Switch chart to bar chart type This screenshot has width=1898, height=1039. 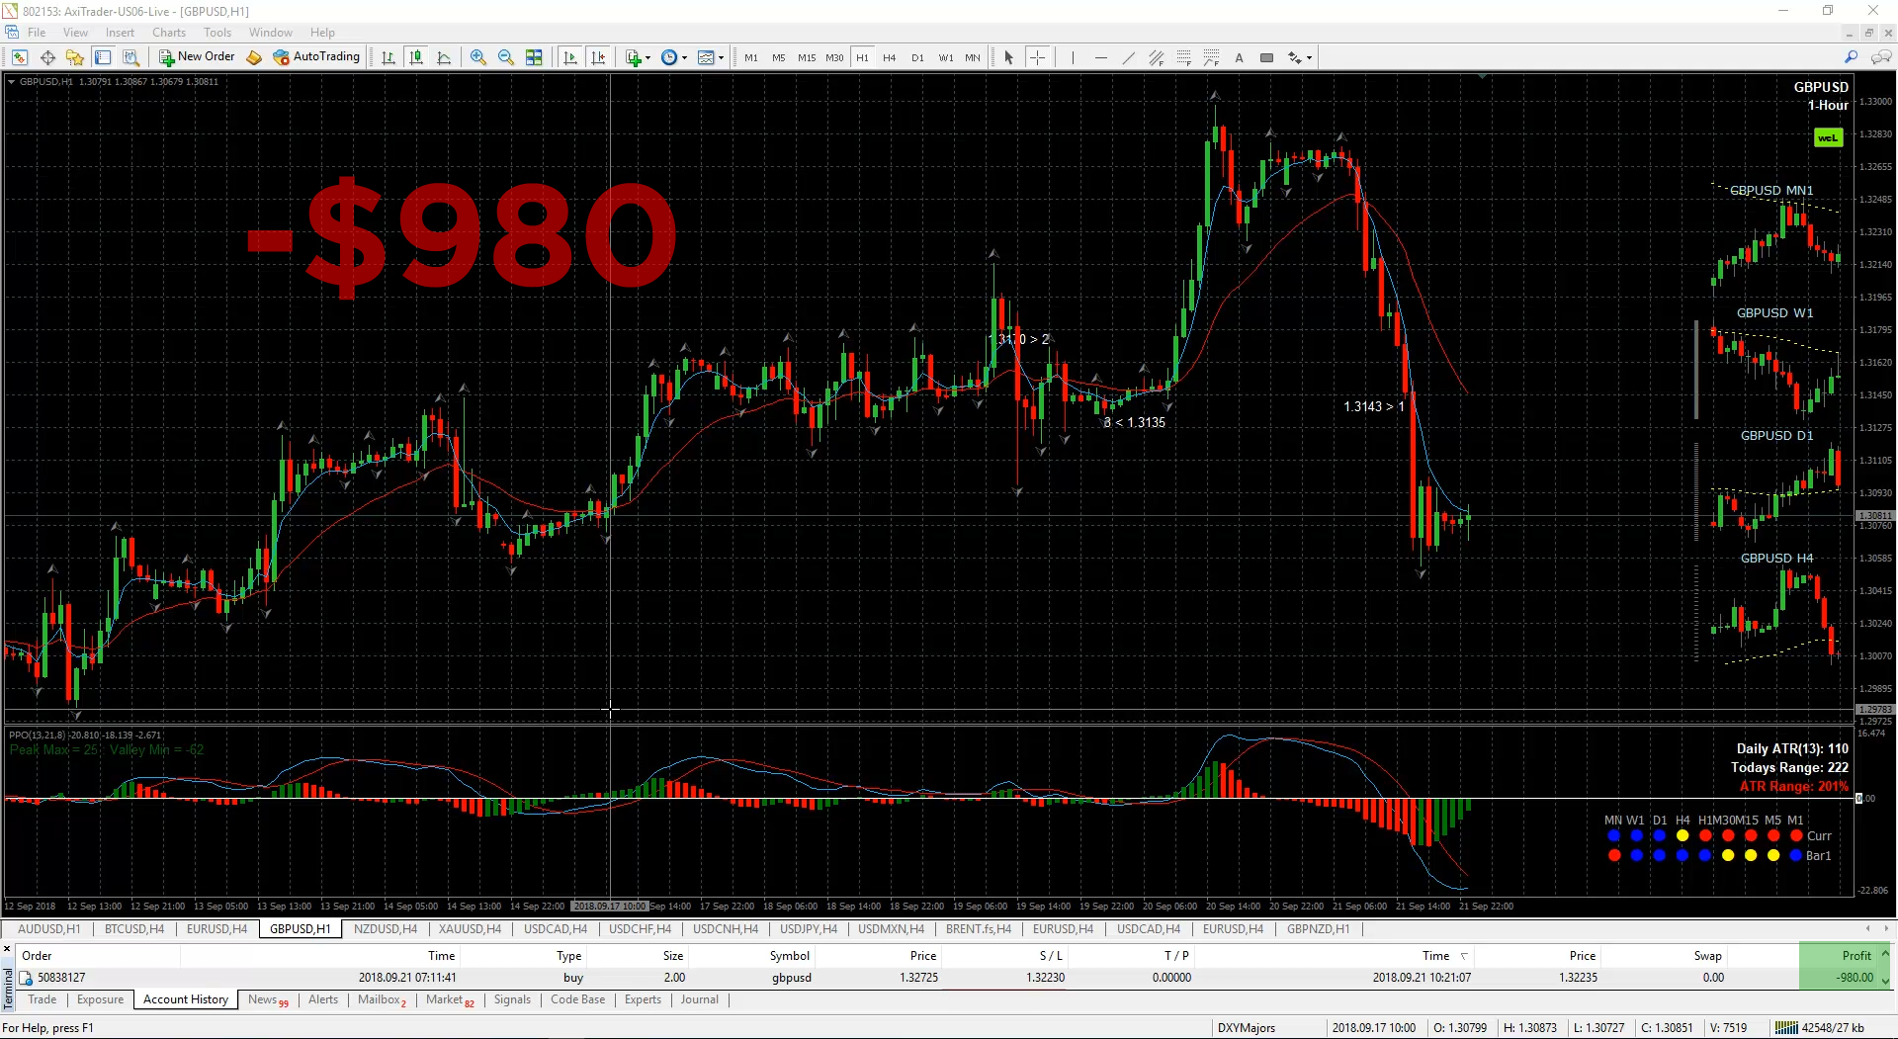(388, 57)
